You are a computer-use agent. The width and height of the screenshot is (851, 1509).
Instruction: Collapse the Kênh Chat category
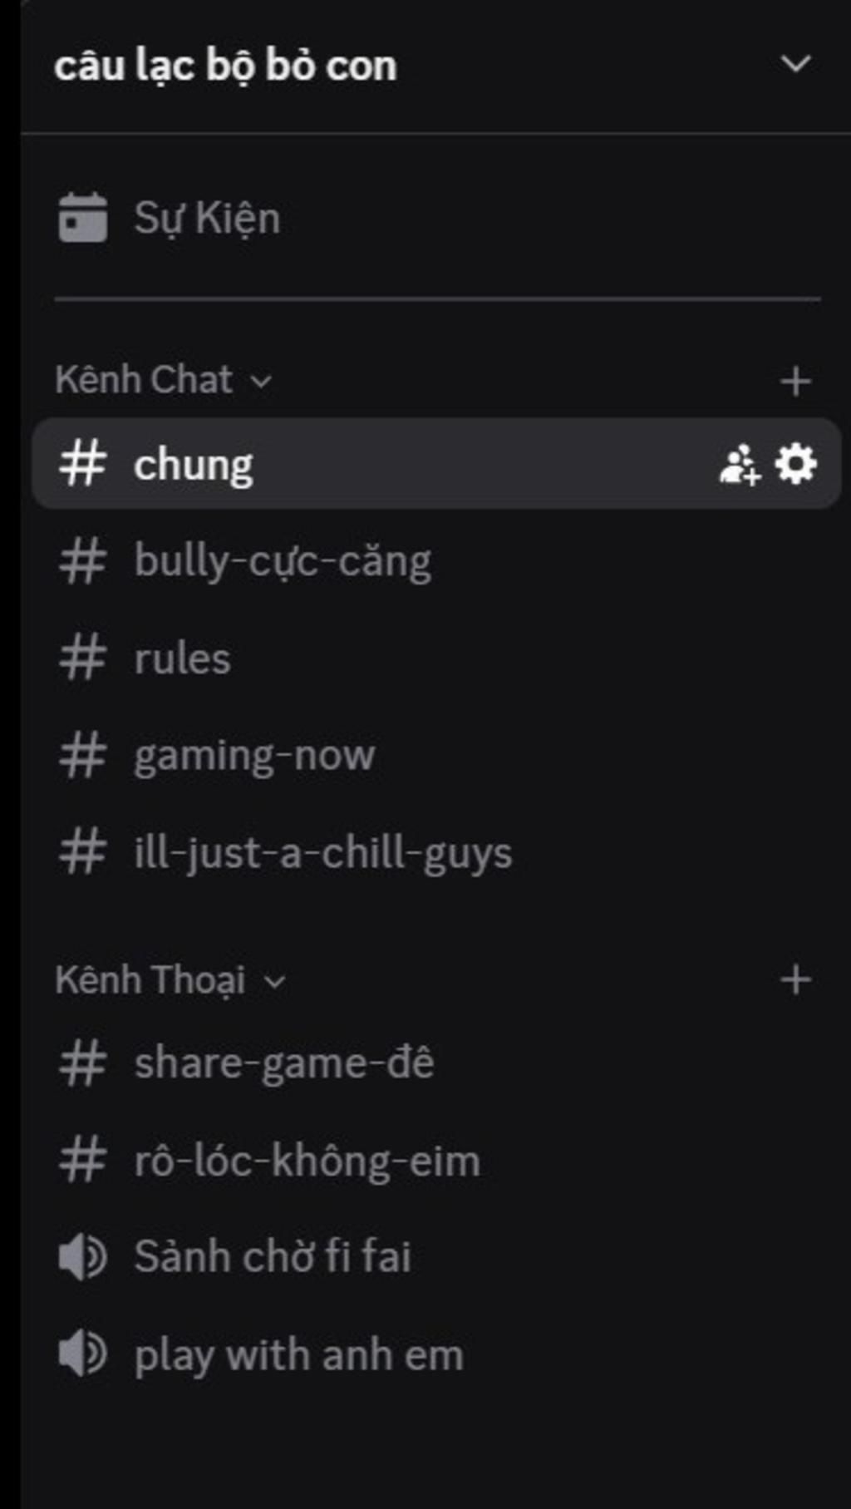click(164, 381)
